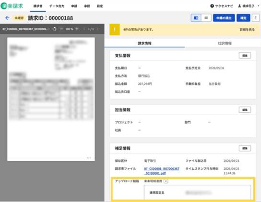
Task: Switch to split preview layout
Action: [x=196, y=18]
